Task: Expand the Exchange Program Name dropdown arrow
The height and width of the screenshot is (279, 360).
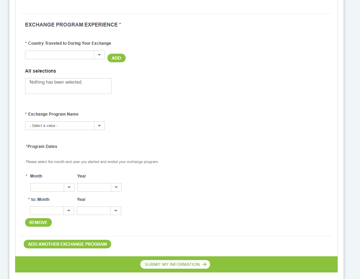Action: (x=99, y=126)
